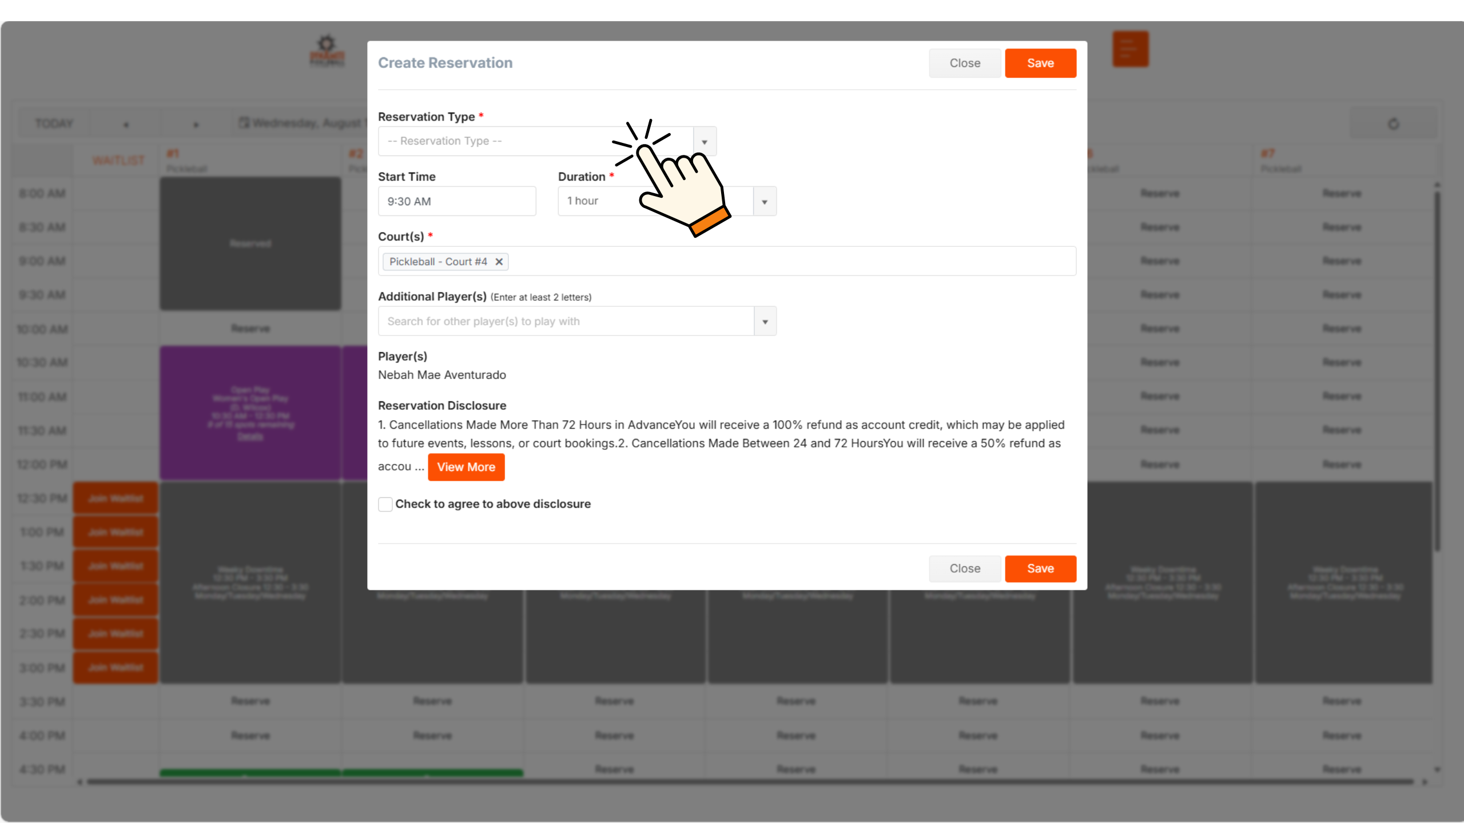Click the Start Time field
The width and height of the screenshot is (1464, 823).
tap(456, 202)
